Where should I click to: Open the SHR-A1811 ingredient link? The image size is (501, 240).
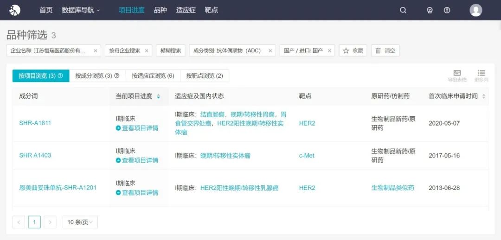coord(35,123)
